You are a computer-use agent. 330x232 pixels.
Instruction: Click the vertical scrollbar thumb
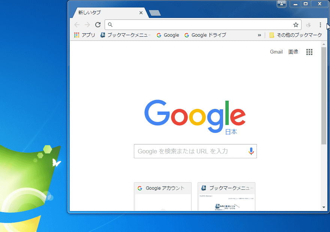[324, 96]
